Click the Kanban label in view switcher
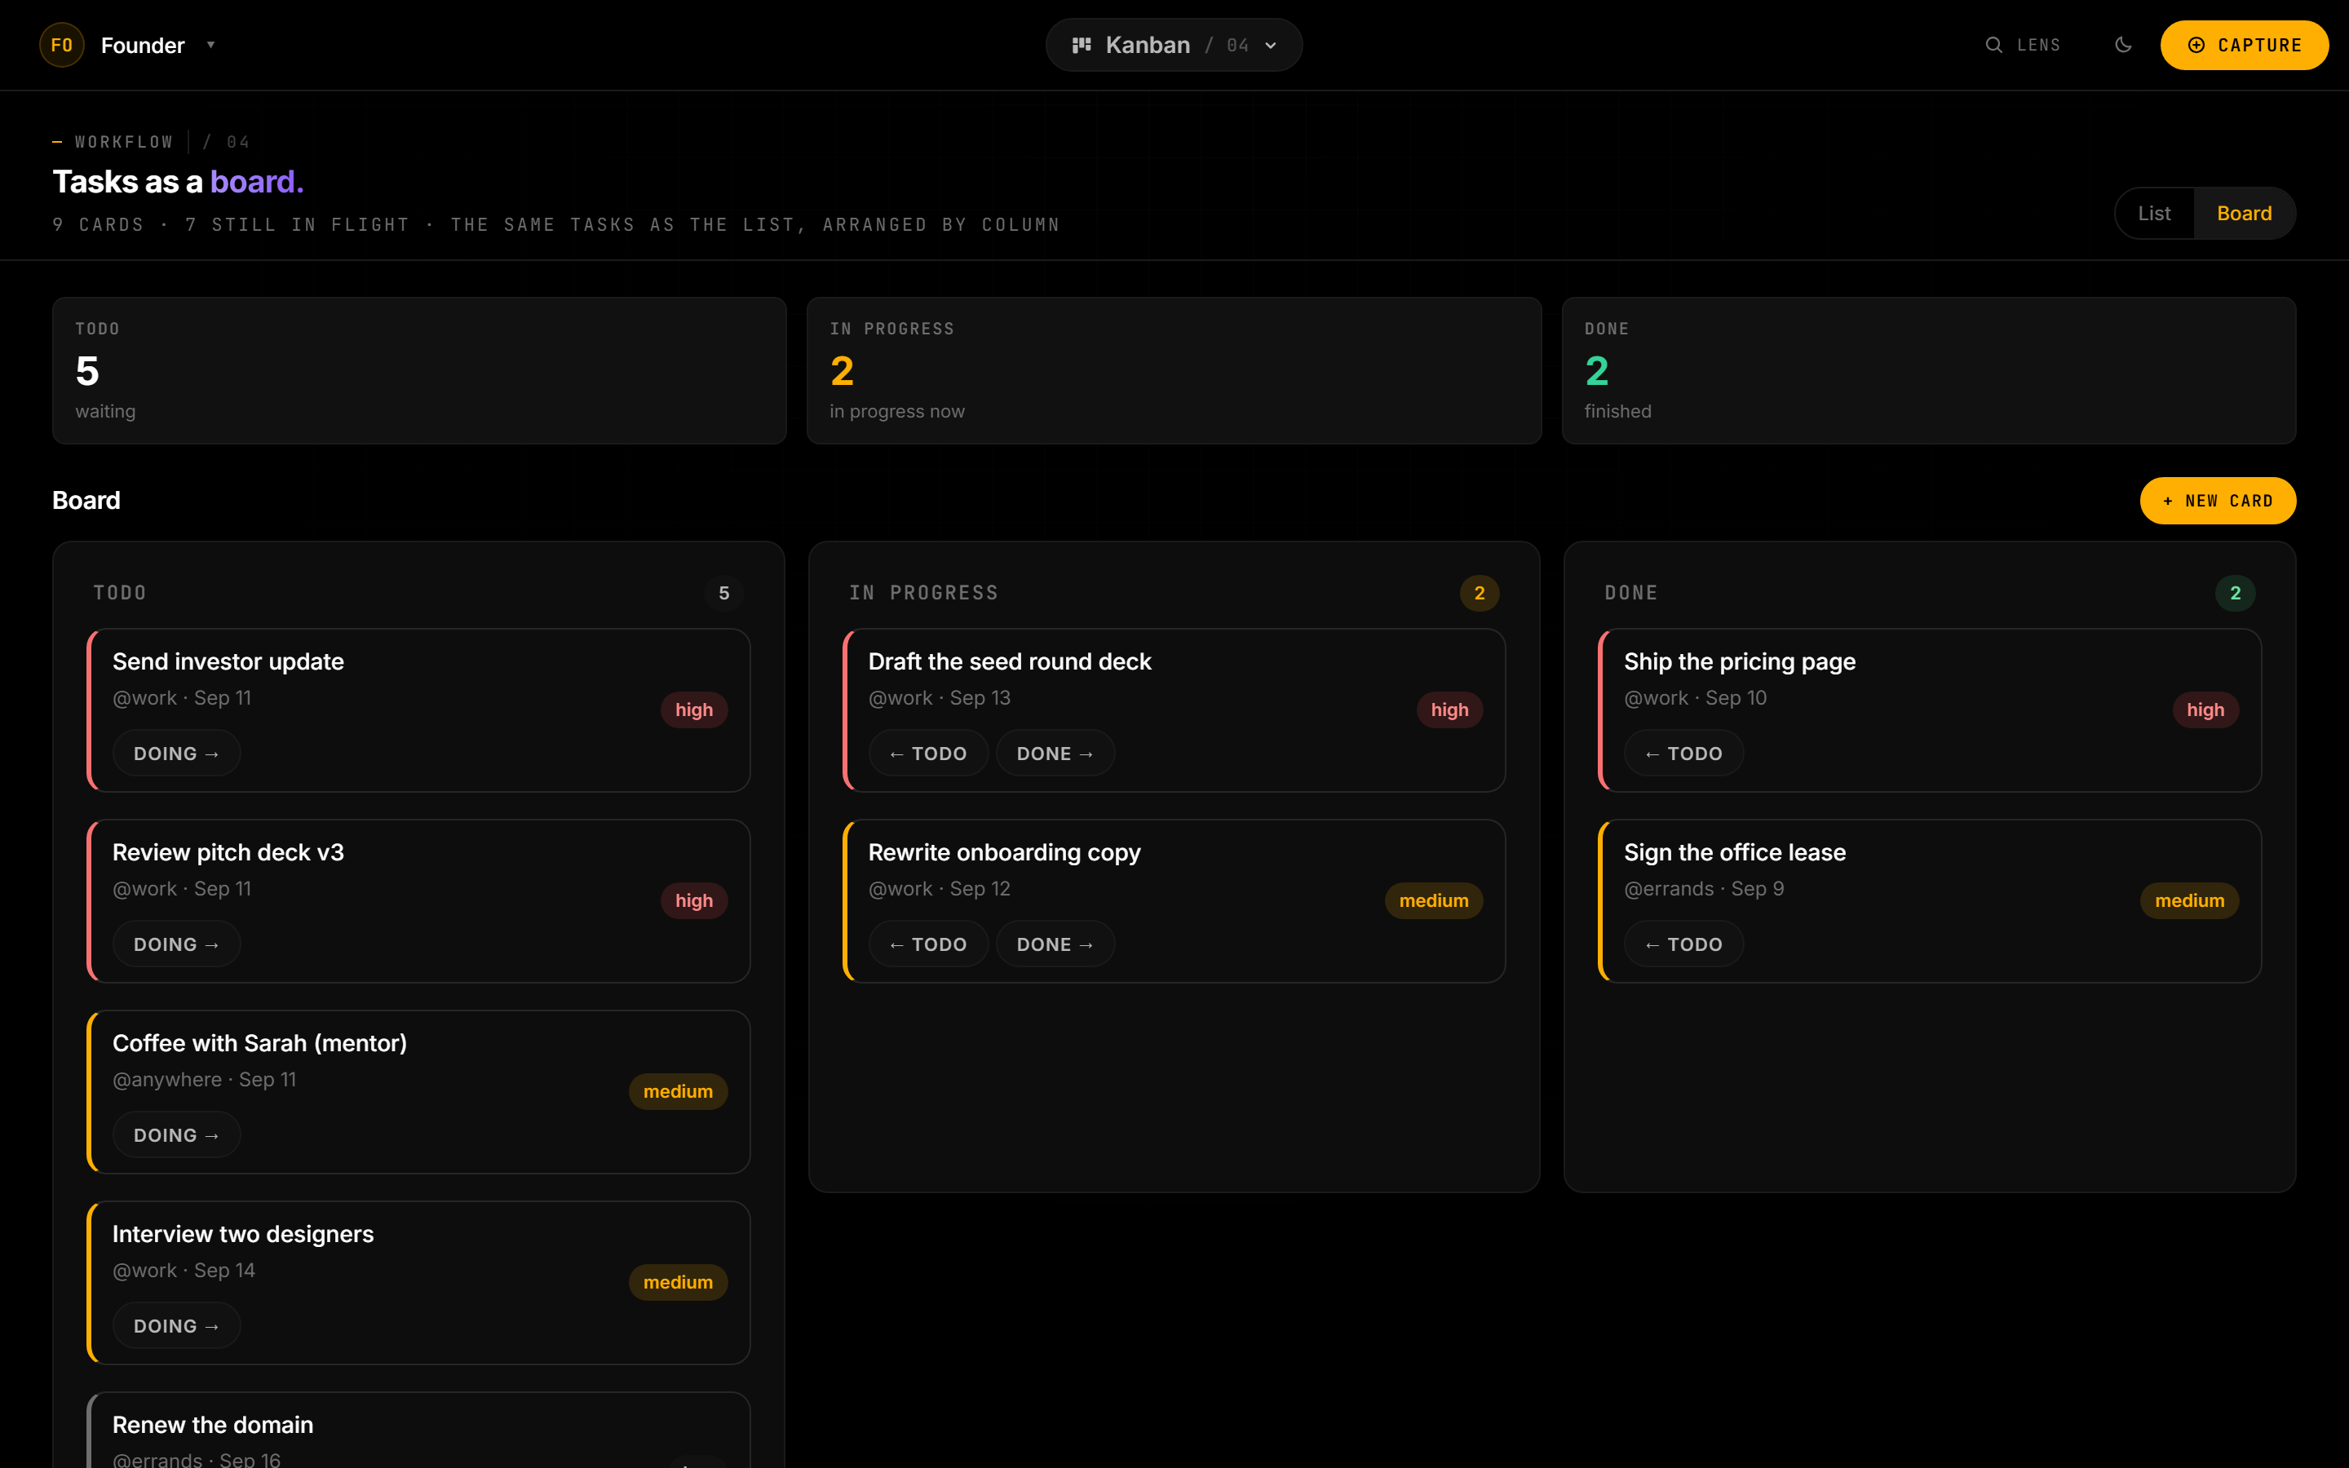 pos(1148,45)
